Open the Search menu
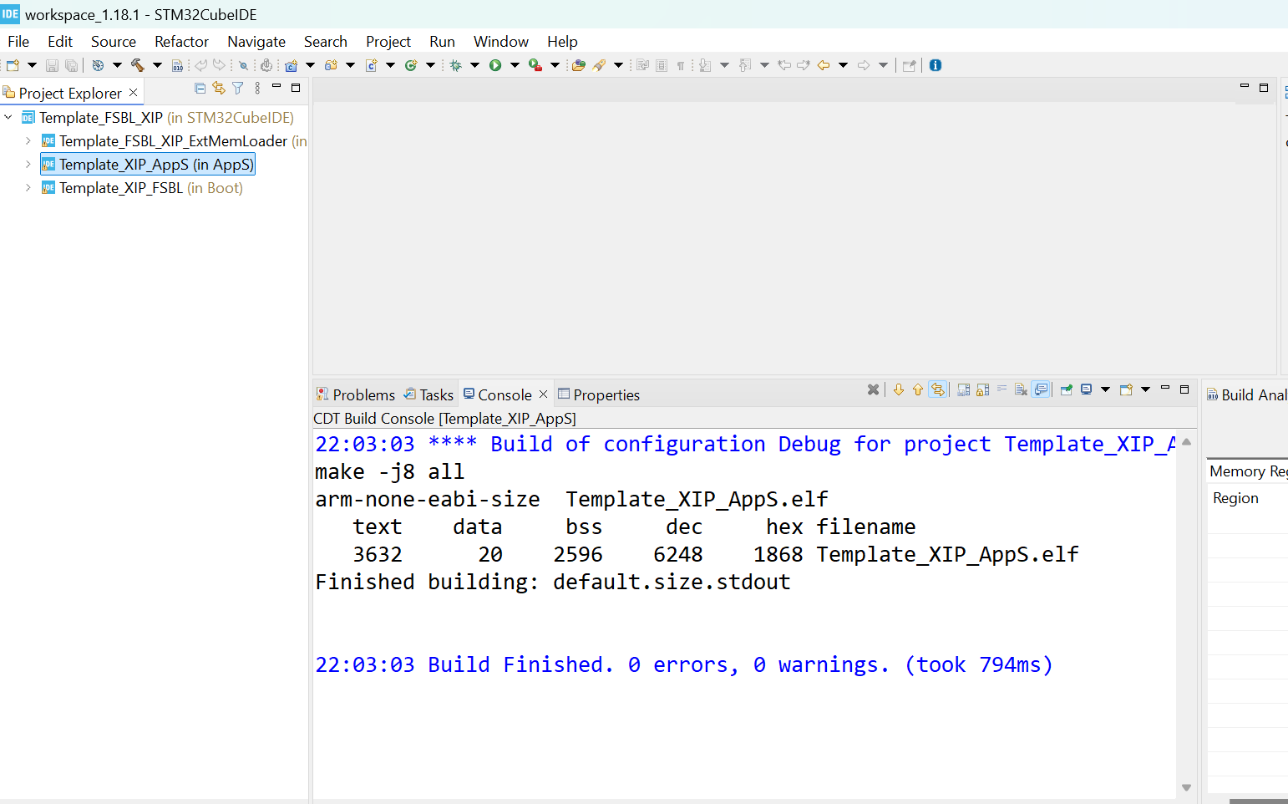 [326, 42]
